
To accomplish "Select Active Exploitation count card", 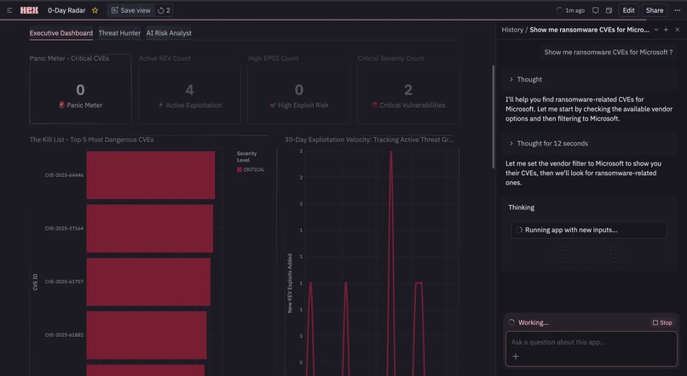I will point(190,94).
